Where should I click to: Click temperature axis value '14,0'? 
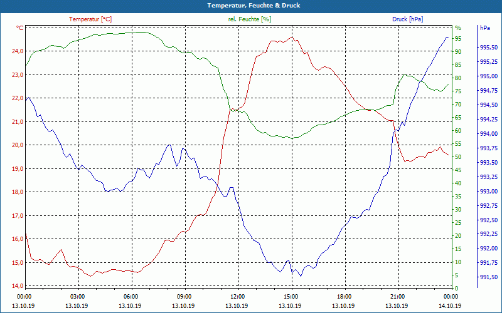pyautogui.click(x=18, y=286)
